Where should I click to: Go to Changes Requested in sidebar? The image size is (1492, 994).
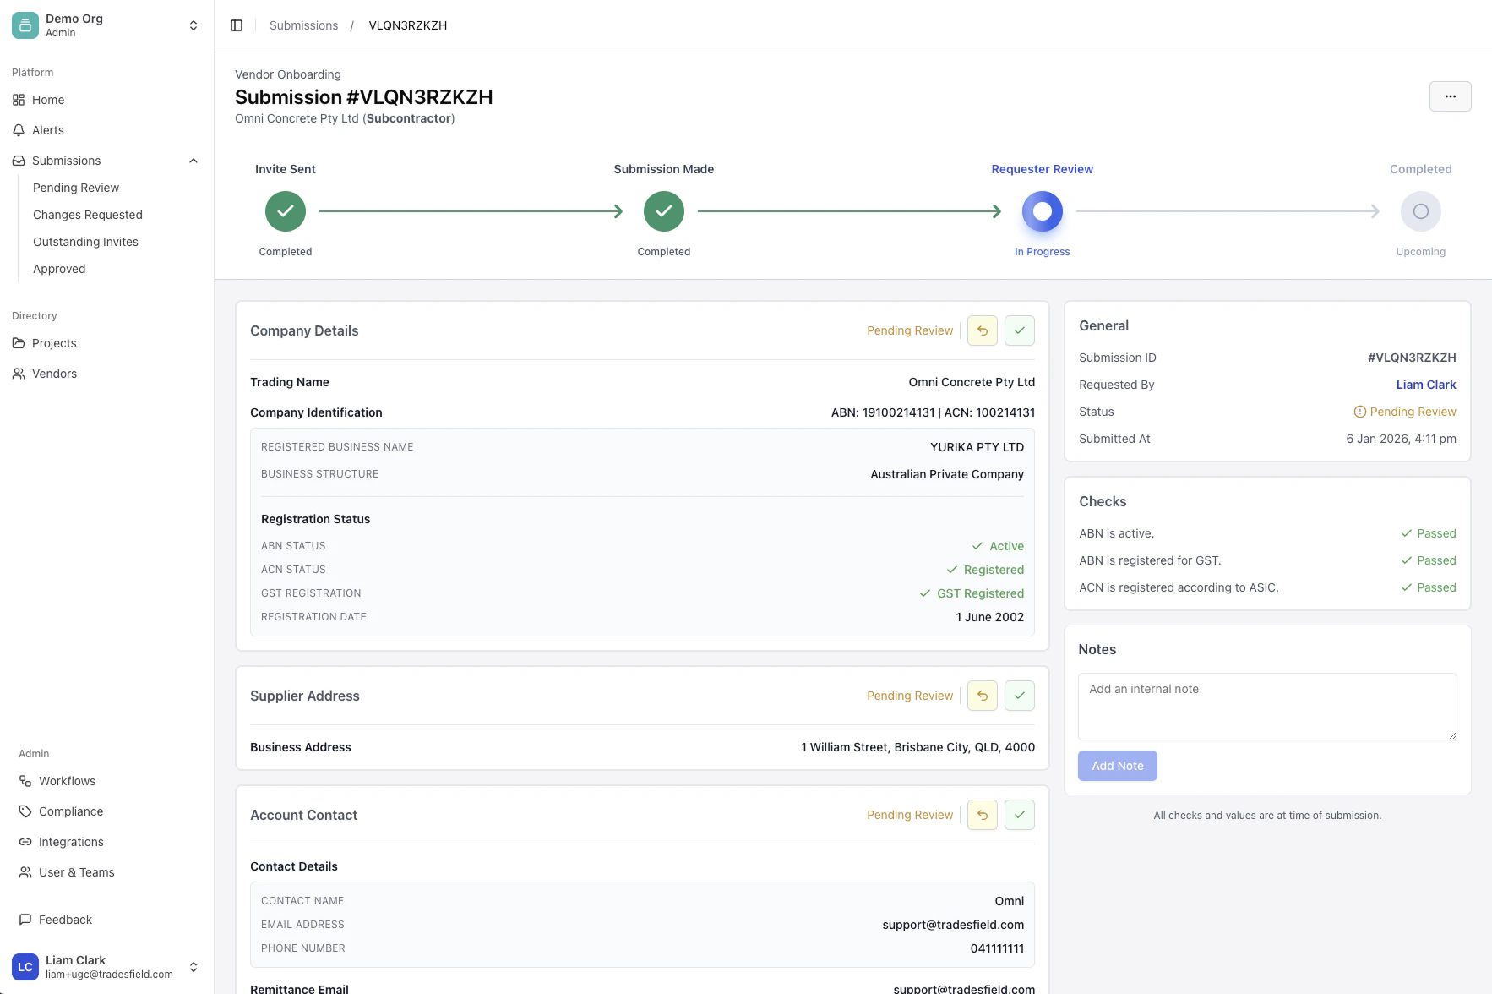tap(87, 214)
